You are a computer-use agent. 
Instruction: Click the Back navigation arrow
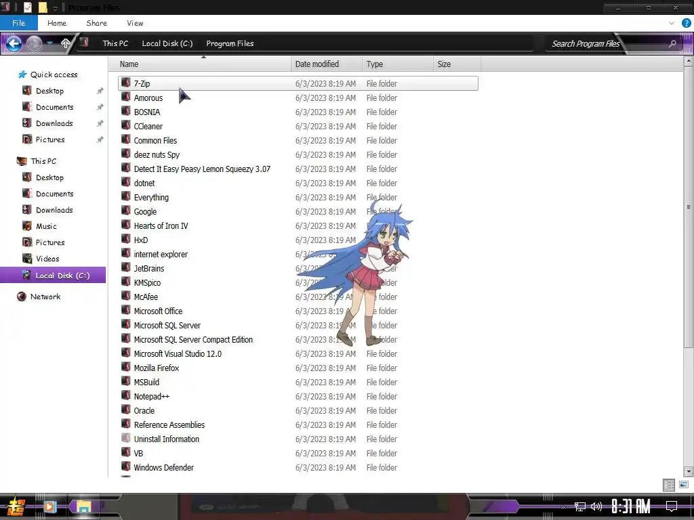[14, 43]
